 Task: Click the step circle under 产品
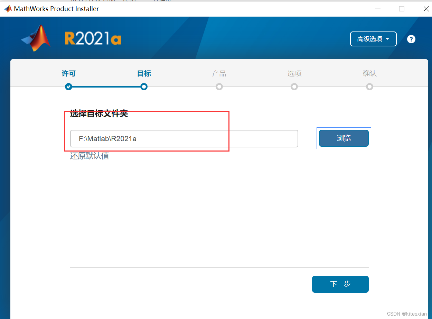tap(219, 86)
